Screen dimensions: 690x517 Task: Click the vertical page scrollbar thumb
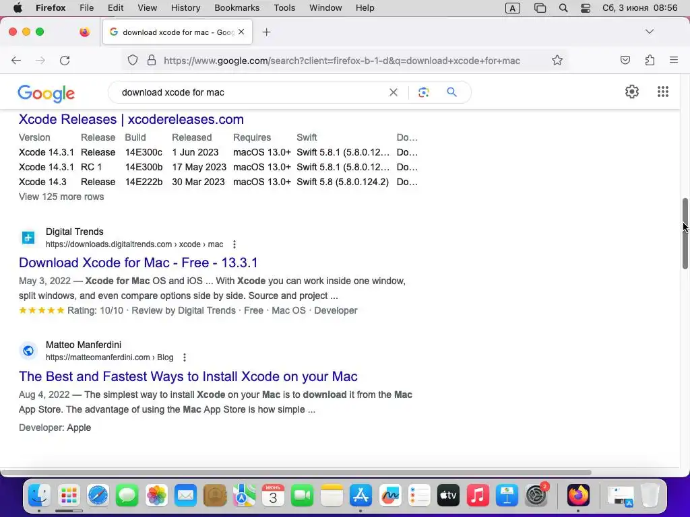click(685, 233)
